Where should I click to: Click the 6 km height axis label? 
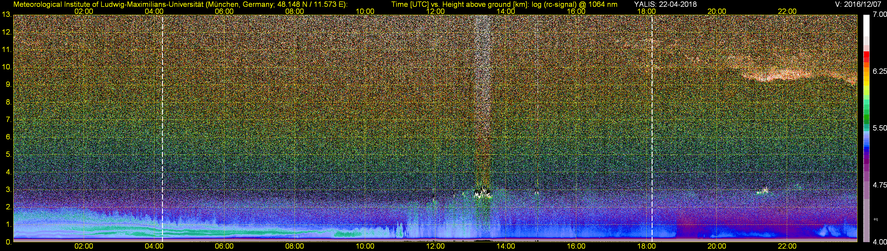point(8,137)
